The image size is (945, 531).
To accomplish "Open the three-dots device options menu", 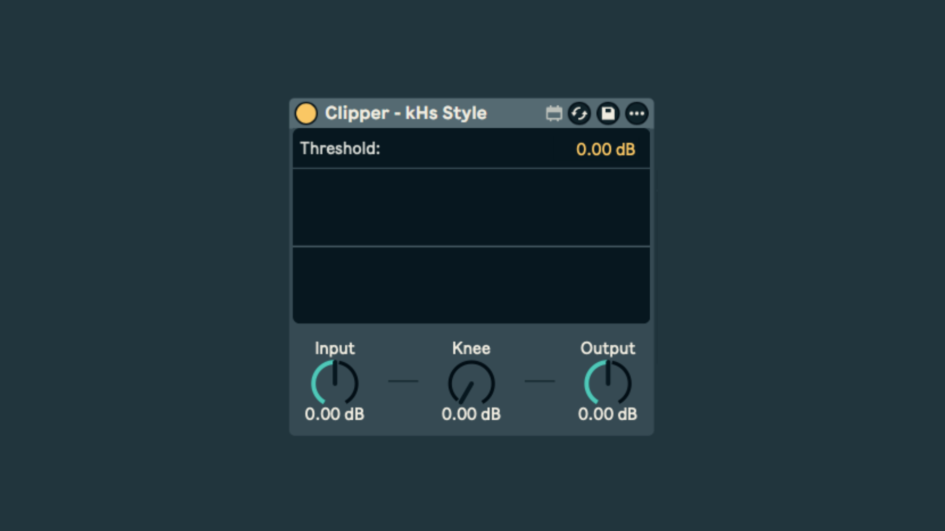I will pyautogui.click(x=637, y=114).
